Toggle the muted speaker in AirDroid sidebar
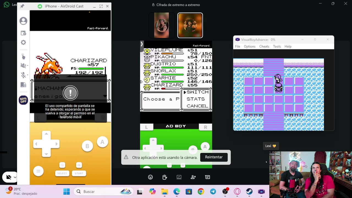This screenshot has height=198, width=352. [x=23, y=65]
